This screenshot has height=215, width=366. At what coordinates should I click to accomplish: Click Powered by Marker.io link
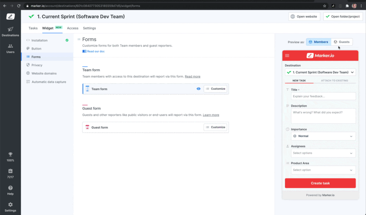pos(320,195)
